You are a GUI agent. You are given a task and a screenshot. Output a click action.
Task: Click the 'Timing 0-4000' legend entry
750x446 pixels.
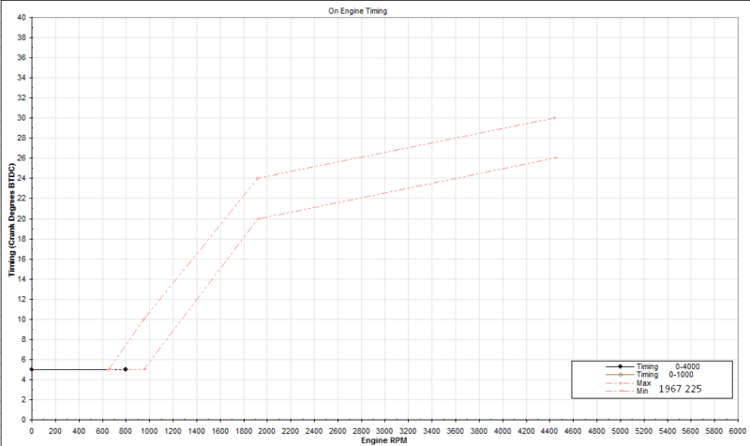pyautogui.click(x=652, y=366)
